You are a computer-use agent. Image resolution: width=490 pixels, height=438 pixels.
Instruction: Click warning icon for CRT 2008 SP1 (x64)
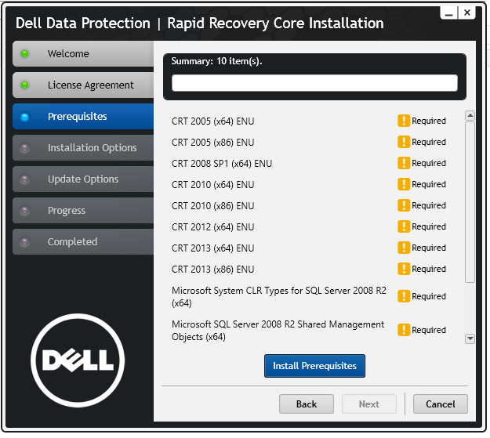click(404, 163)
